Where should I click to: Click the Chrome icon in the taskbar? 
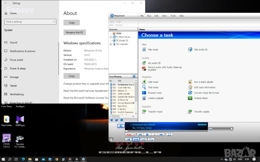point(56,159)
